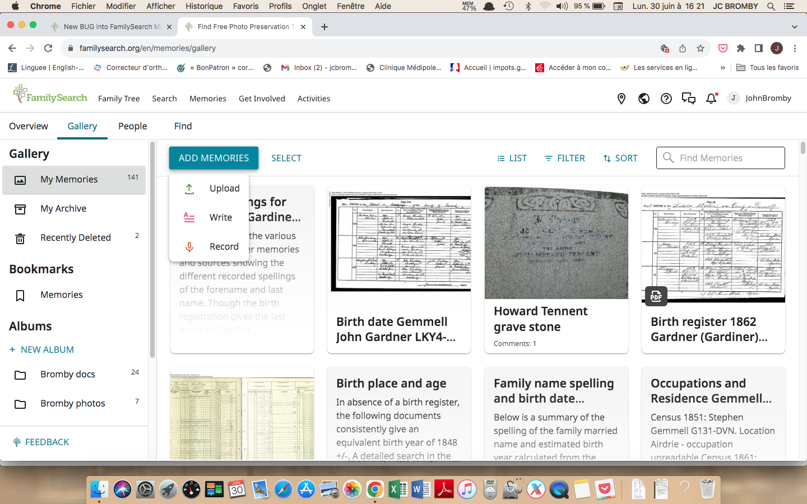Open the JohnBromby account menu

point(760,98)
